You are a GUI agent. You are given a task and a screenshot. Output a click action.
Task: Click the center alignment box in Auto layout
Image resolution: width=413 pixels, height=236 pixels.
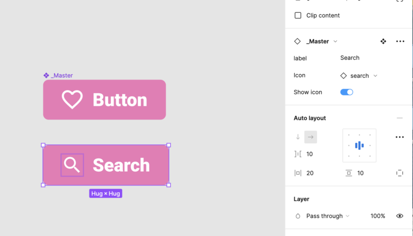pyautogui.click(x=359, y=145)
